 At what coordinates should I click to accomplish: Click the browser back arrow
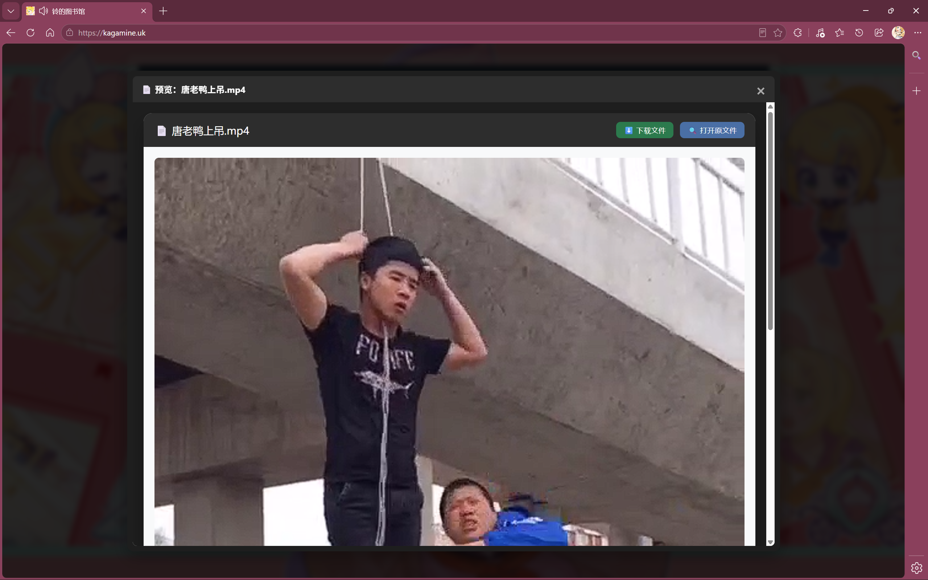click(x=11, y=33)
